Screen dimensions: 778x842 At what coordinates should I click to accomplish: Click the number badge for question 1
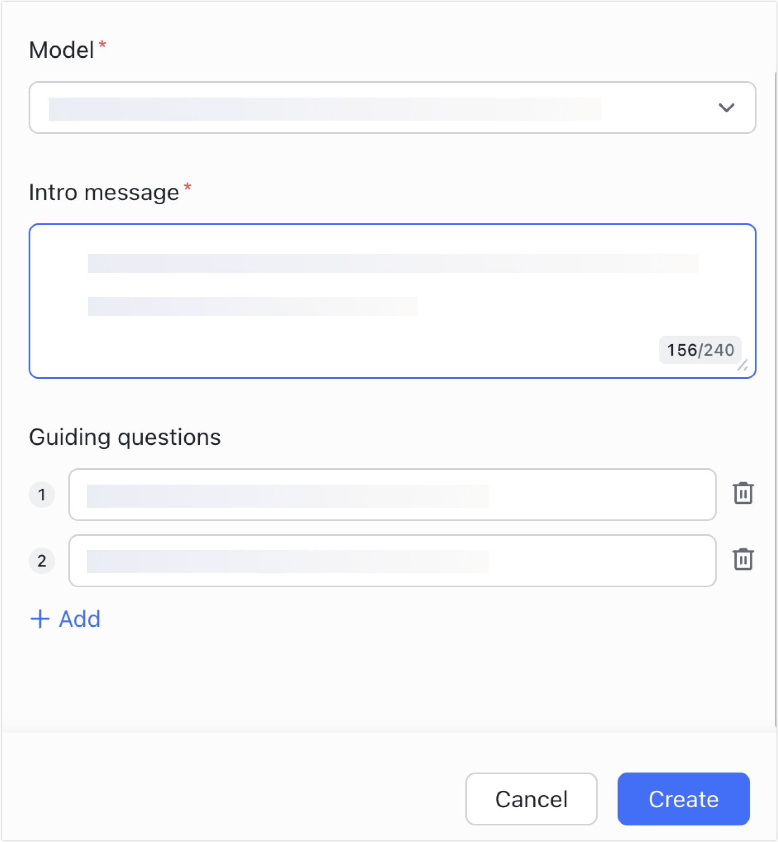click(x=42, y=495)
